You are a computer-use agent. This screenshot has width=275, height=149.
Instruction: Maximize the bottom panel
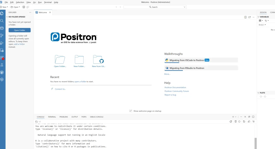[x=253, y=117]
